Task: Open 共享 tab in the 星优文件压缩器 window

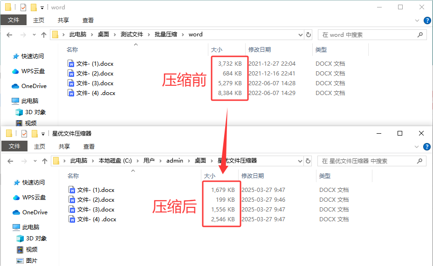Action: click(x=64, y=147)
